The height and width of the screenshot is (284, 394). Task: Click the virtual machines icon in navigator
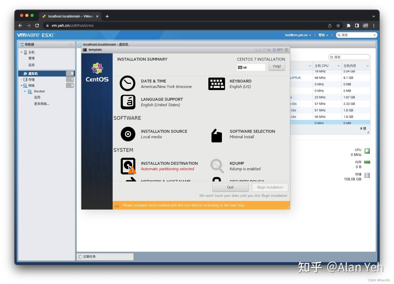(25, 73)
